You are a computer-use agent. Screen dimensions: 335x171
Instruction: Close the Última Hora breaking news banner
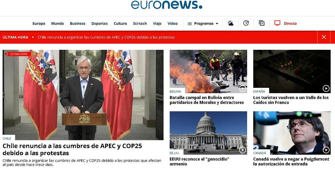click(324, 37)
